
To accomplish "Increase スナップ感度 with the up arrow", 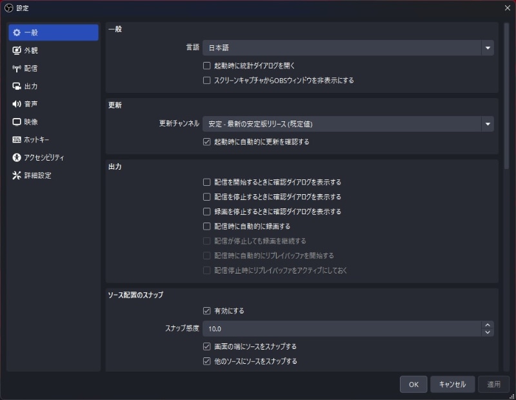I will pos(488,325).
